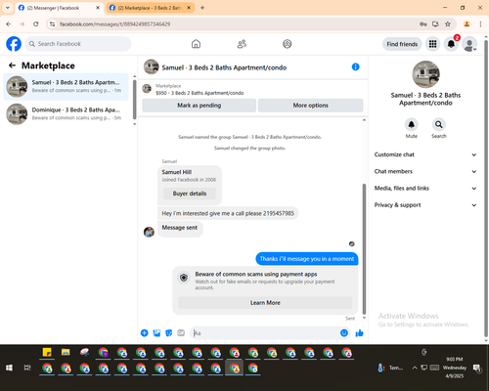
Task: Click the page's right-edge scrollbar
Action: (x=486, y=189)
